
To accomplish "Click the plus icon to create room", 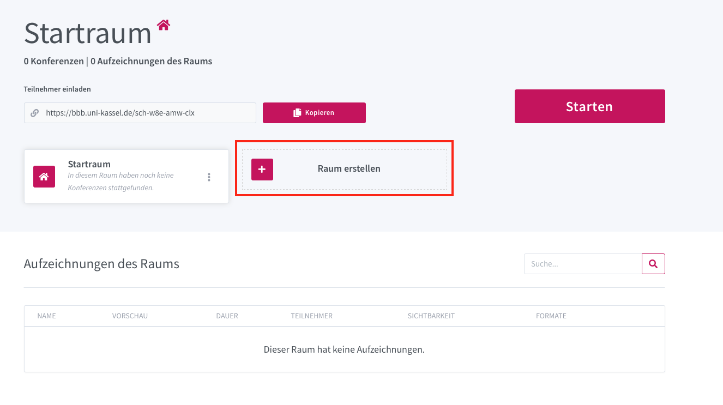I will coord(262,170).
